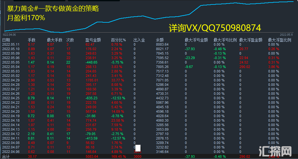Click the 合计 total row label
The height and width of the screenshot is (159, 298).
pos(6,157)
